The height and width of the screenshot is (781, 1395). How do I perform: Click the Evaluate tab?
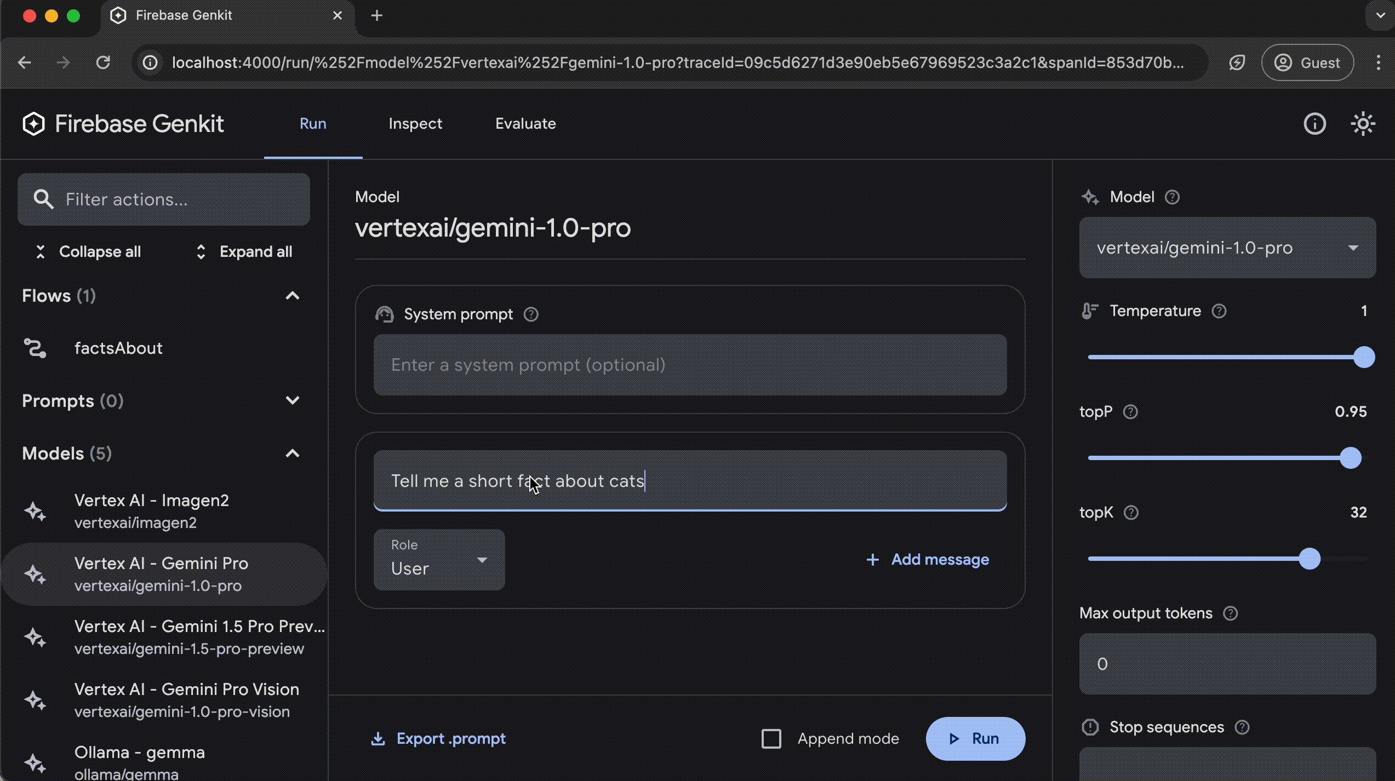point(525,123)
